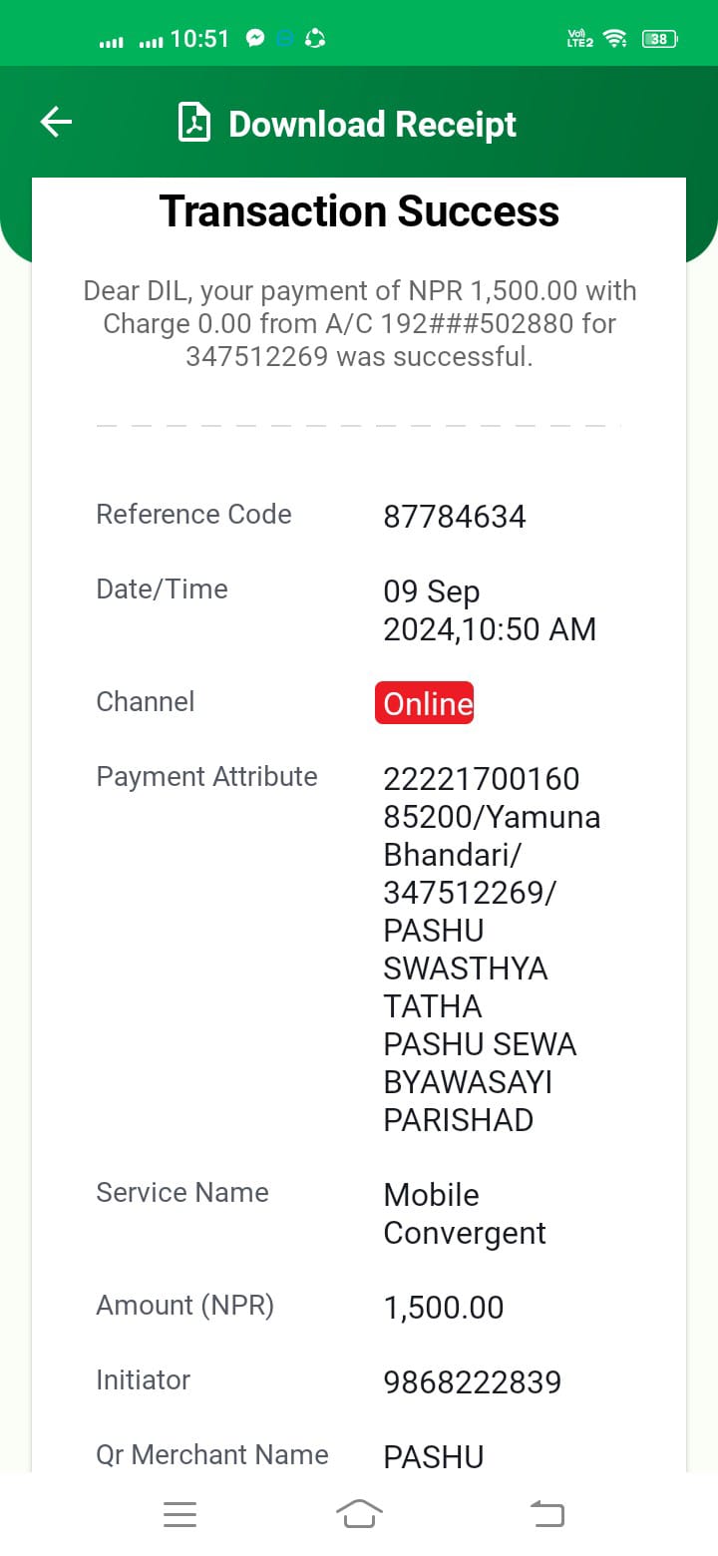Open the Android recent apps menu icon
Image resolution: width=718 pixels, height=1556 pixels.
click(179, 1514)
